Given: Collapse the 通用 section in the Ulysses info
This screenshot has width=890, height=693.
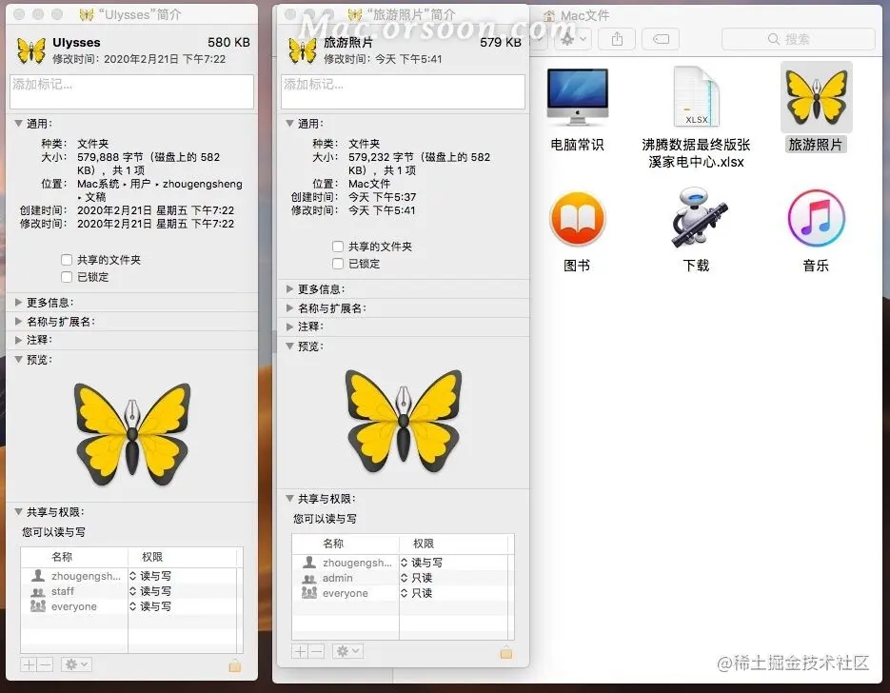Looking at the screenshot, I should pyautogui.click(x=18, y=123).
